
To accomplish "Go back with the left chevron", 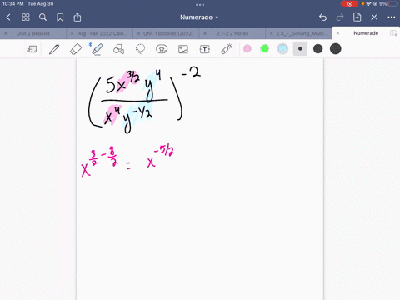I will pyautogui.click(x=8, y=17).
